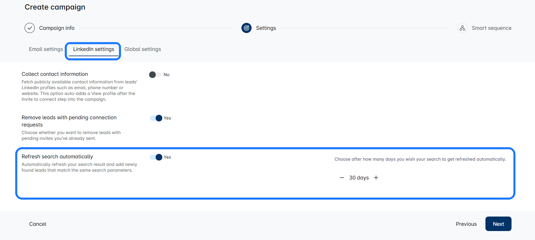Click the 30 days value field
535x240 pixels.
[359, 178]
